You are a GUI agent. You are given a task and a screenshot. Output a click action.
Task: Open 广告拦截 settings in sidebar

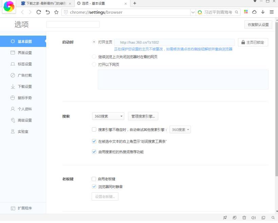coord(24,75)
